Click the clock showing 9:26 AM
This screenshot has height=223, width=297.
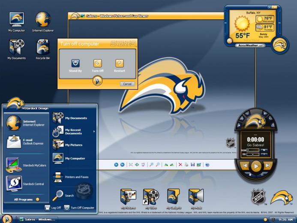(285, 220)
